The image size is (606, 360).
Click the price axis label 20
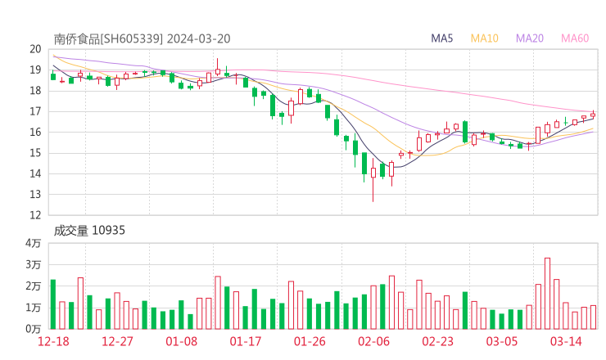[x=35, y=49]
